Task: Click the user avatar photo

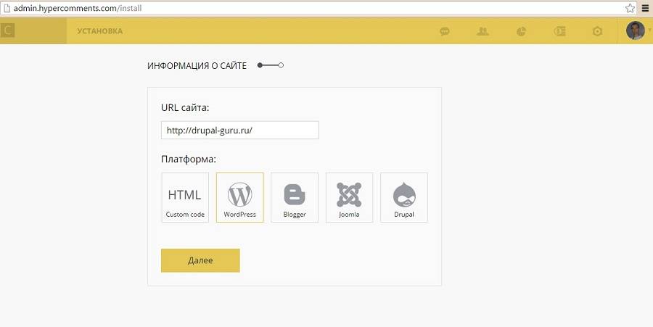Action: click(x=635, y=30)
